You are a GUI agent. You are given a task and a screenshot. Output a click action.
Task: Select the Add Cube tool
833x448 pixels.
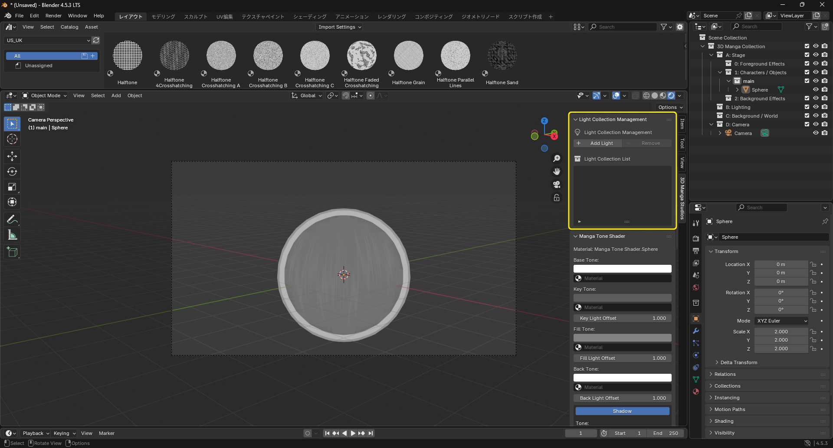[x=12, y=252]
